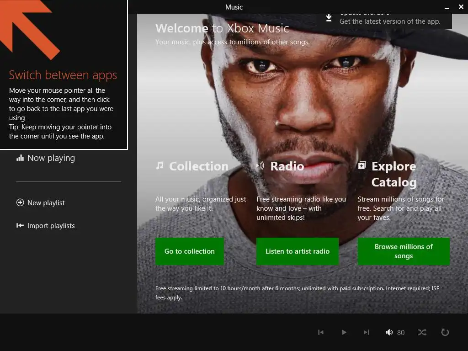Click the volume level value 80
This screenshot has height=351, width=468.
[401, 333]
